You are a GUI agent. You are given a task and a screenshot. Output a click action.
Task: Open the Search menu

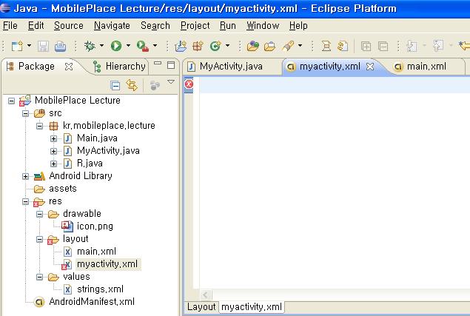[x=155, y=26]
